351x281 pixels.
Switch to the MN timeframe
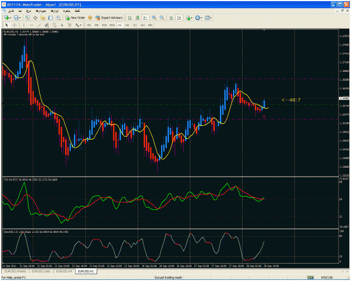pyautogui.click(x=150, y=25)
